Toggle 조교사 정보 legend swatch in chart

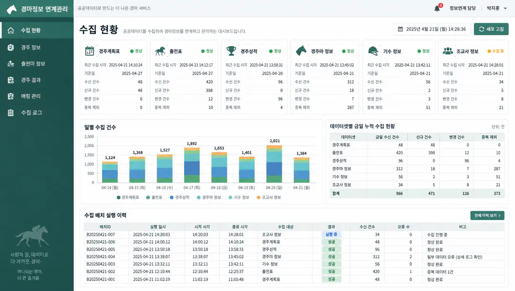258,198
